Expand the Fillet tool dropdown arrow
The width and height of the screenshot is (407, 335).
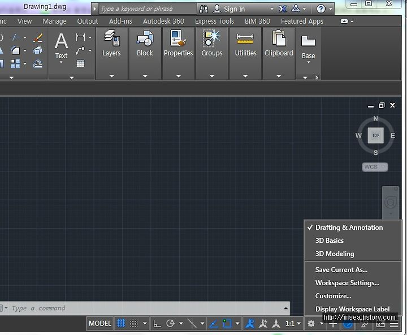[25, 50]
